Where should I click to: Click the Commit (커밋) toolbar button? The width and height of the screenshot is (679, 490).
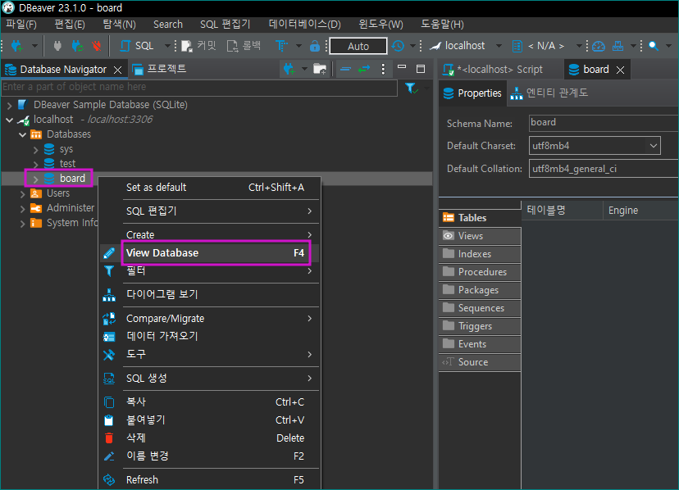(198, 46)
